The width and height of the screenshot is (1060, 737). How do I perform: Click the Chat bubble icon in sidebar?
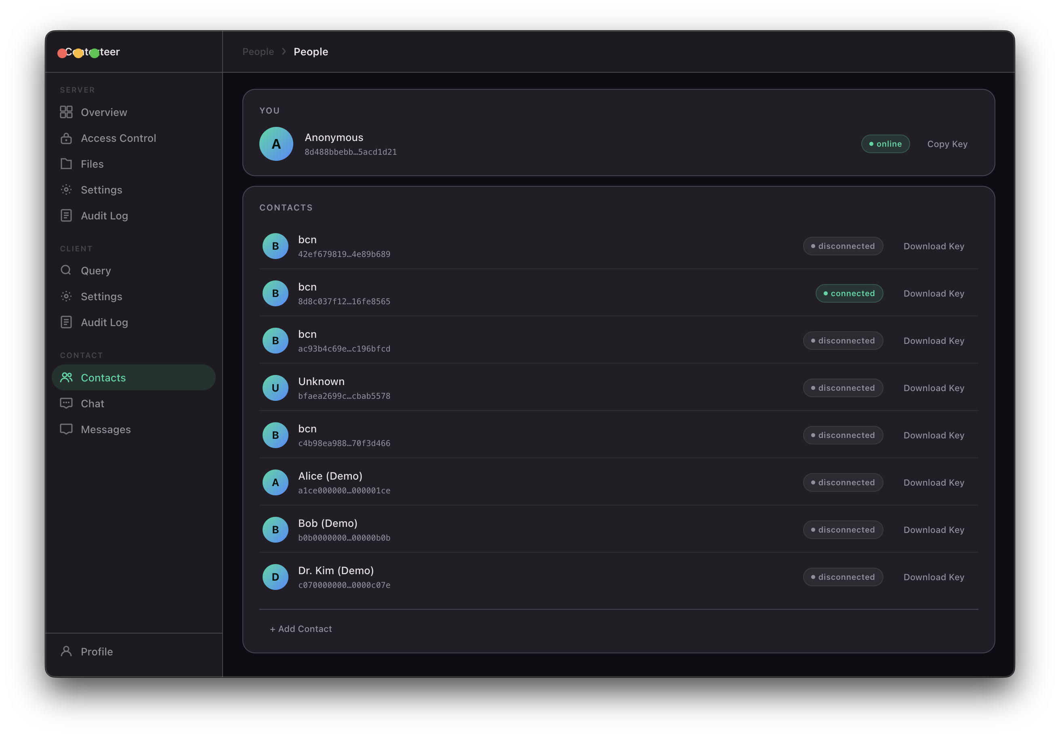pos(66,404)
